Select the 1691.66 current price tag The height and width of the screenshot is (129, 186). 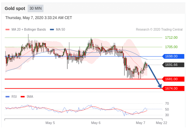pos(173,65)
